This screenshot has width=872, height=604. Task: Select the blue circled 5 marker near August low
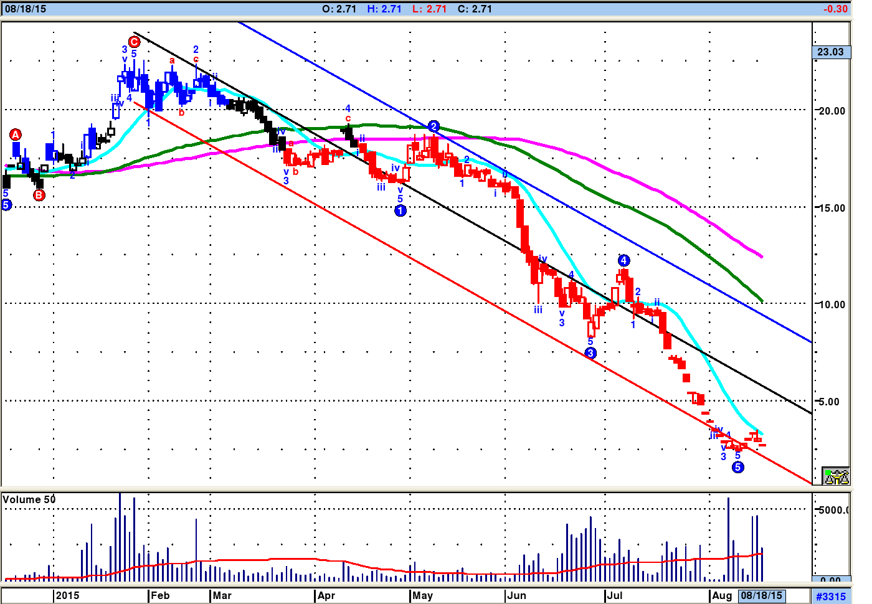click(737, 467)
